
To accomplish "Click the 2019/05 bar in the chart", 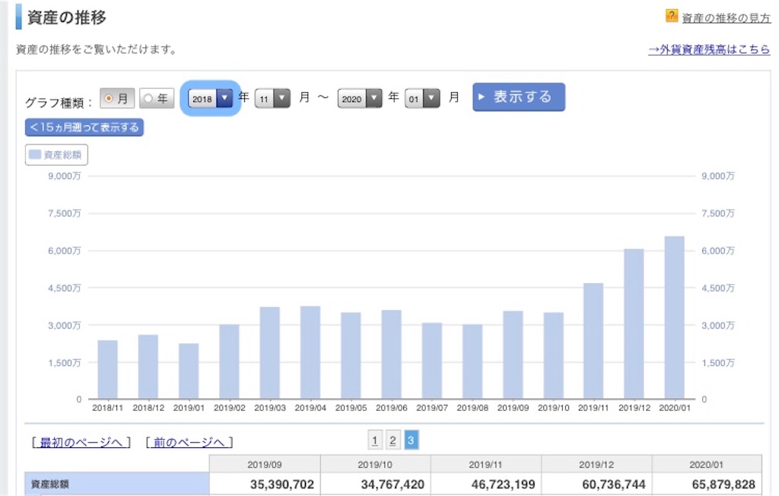I will click(x=351, y=355).
